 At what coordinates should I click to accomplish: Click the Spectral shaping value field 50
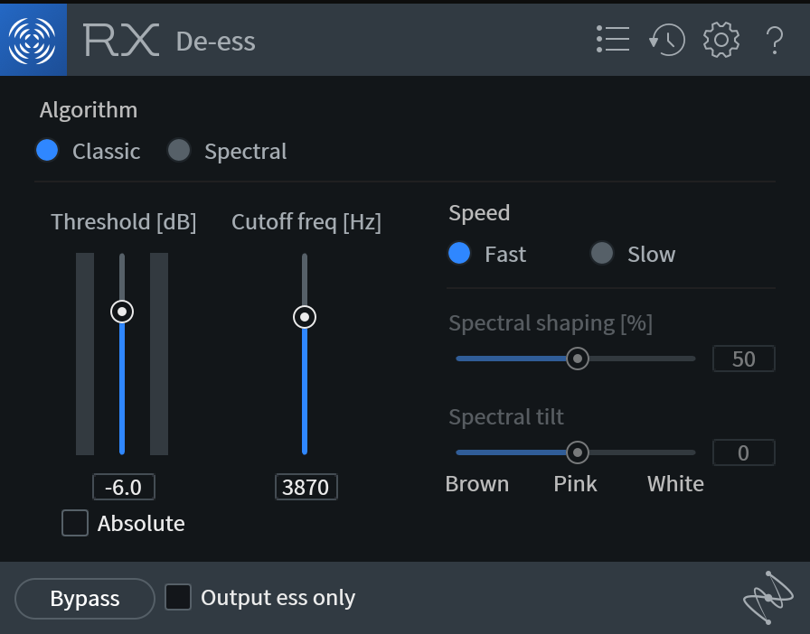coord(744,359)
